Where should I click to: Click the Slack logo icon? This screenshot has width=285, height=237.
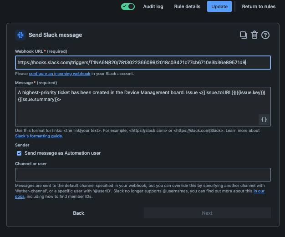click(20, 35)
